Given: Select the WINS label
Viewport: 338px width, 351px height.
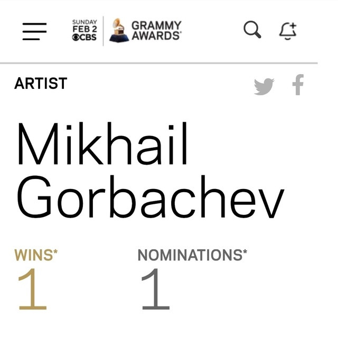Looking at the screenshot, I should coord(33,255).
